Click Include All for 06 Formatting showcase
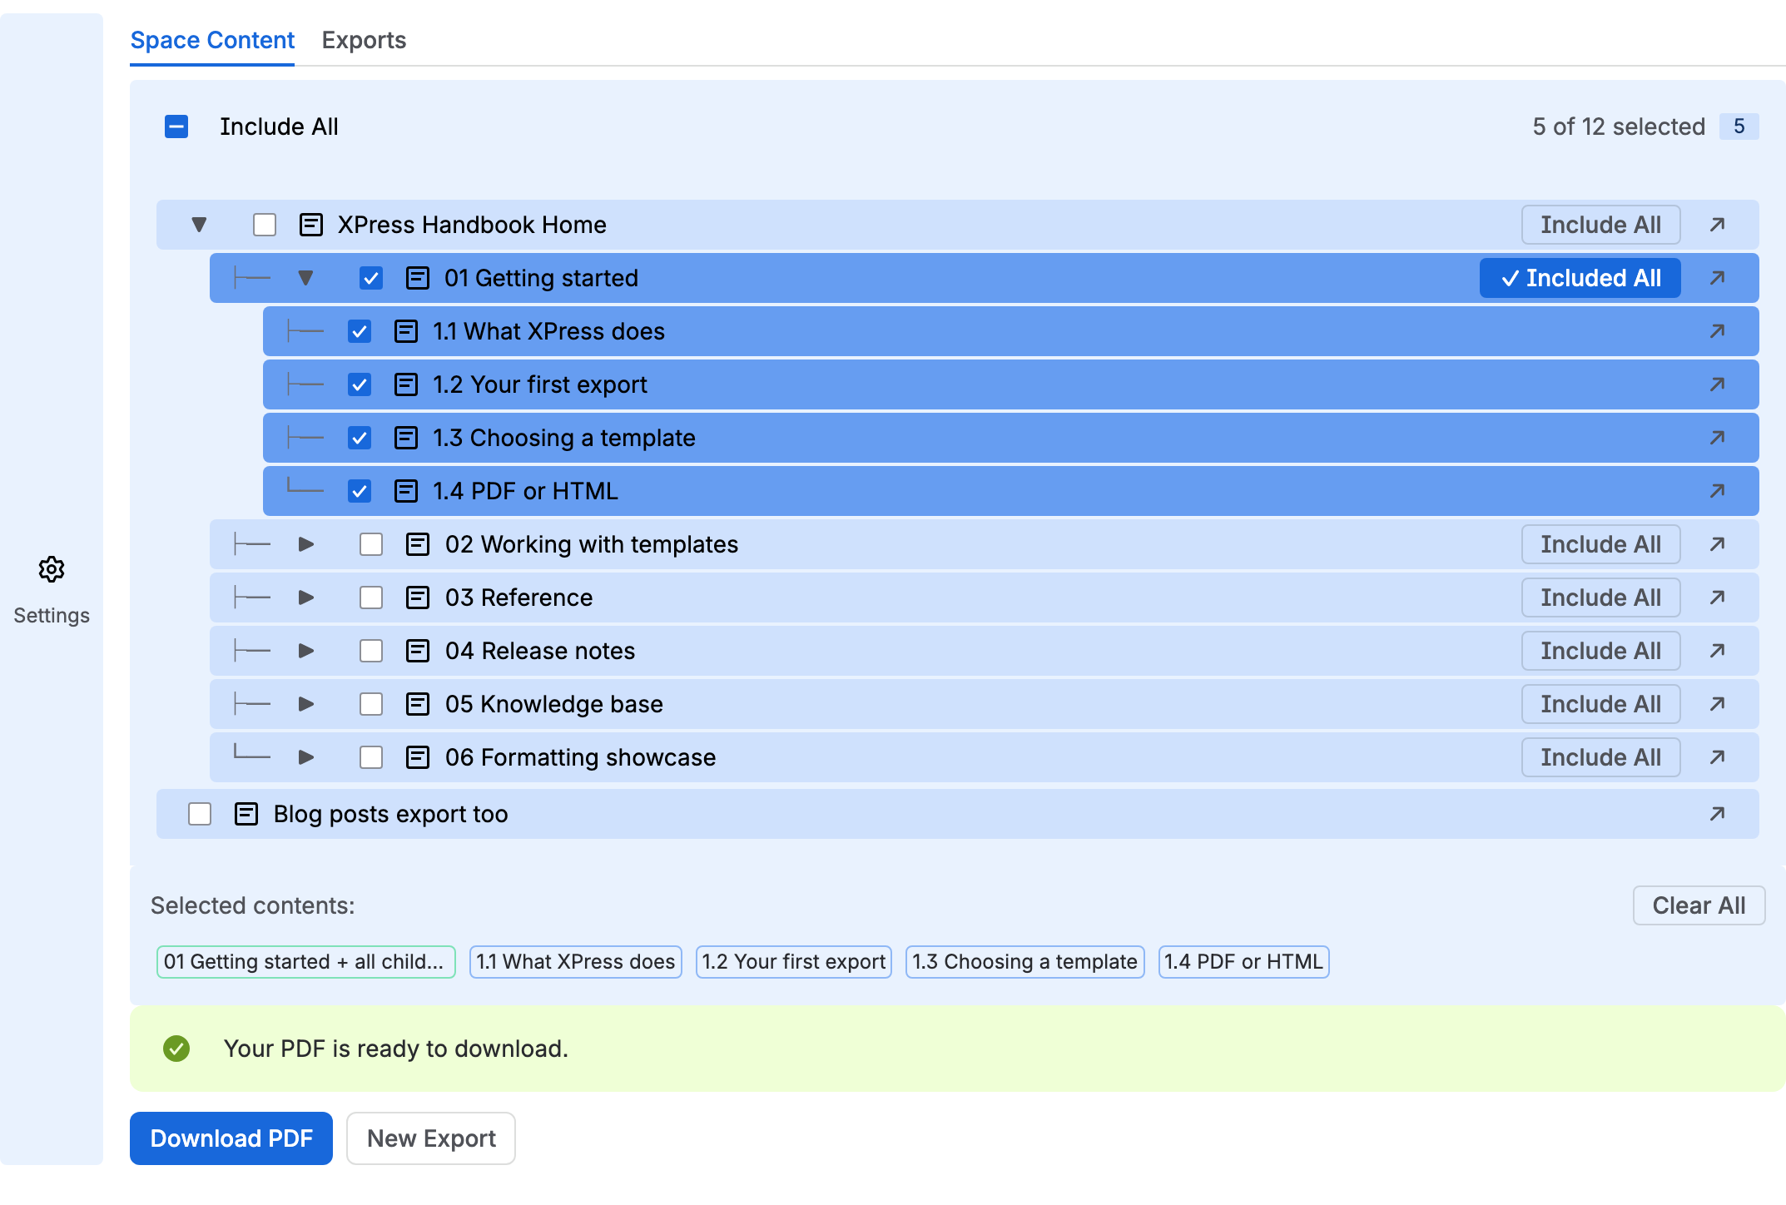The image size is (1786, 1205). tap(1600, 757)
